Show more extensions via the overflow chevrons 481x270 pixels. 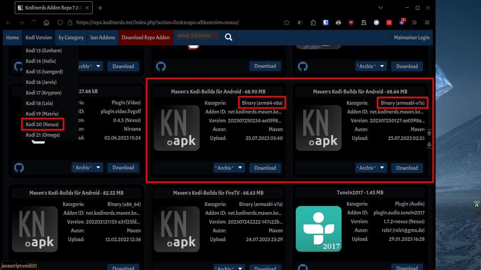click(x=414, y=22)
